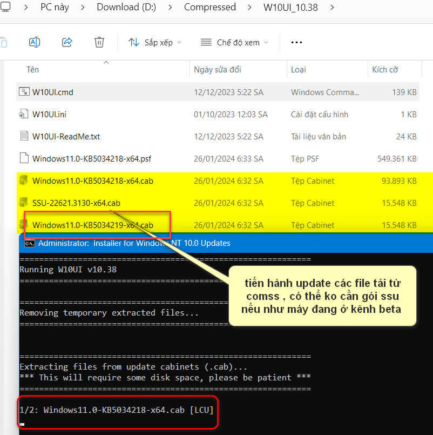Select the W10UI.cmd file
Viewport: 433px width, 435px height.
[218, 92]
